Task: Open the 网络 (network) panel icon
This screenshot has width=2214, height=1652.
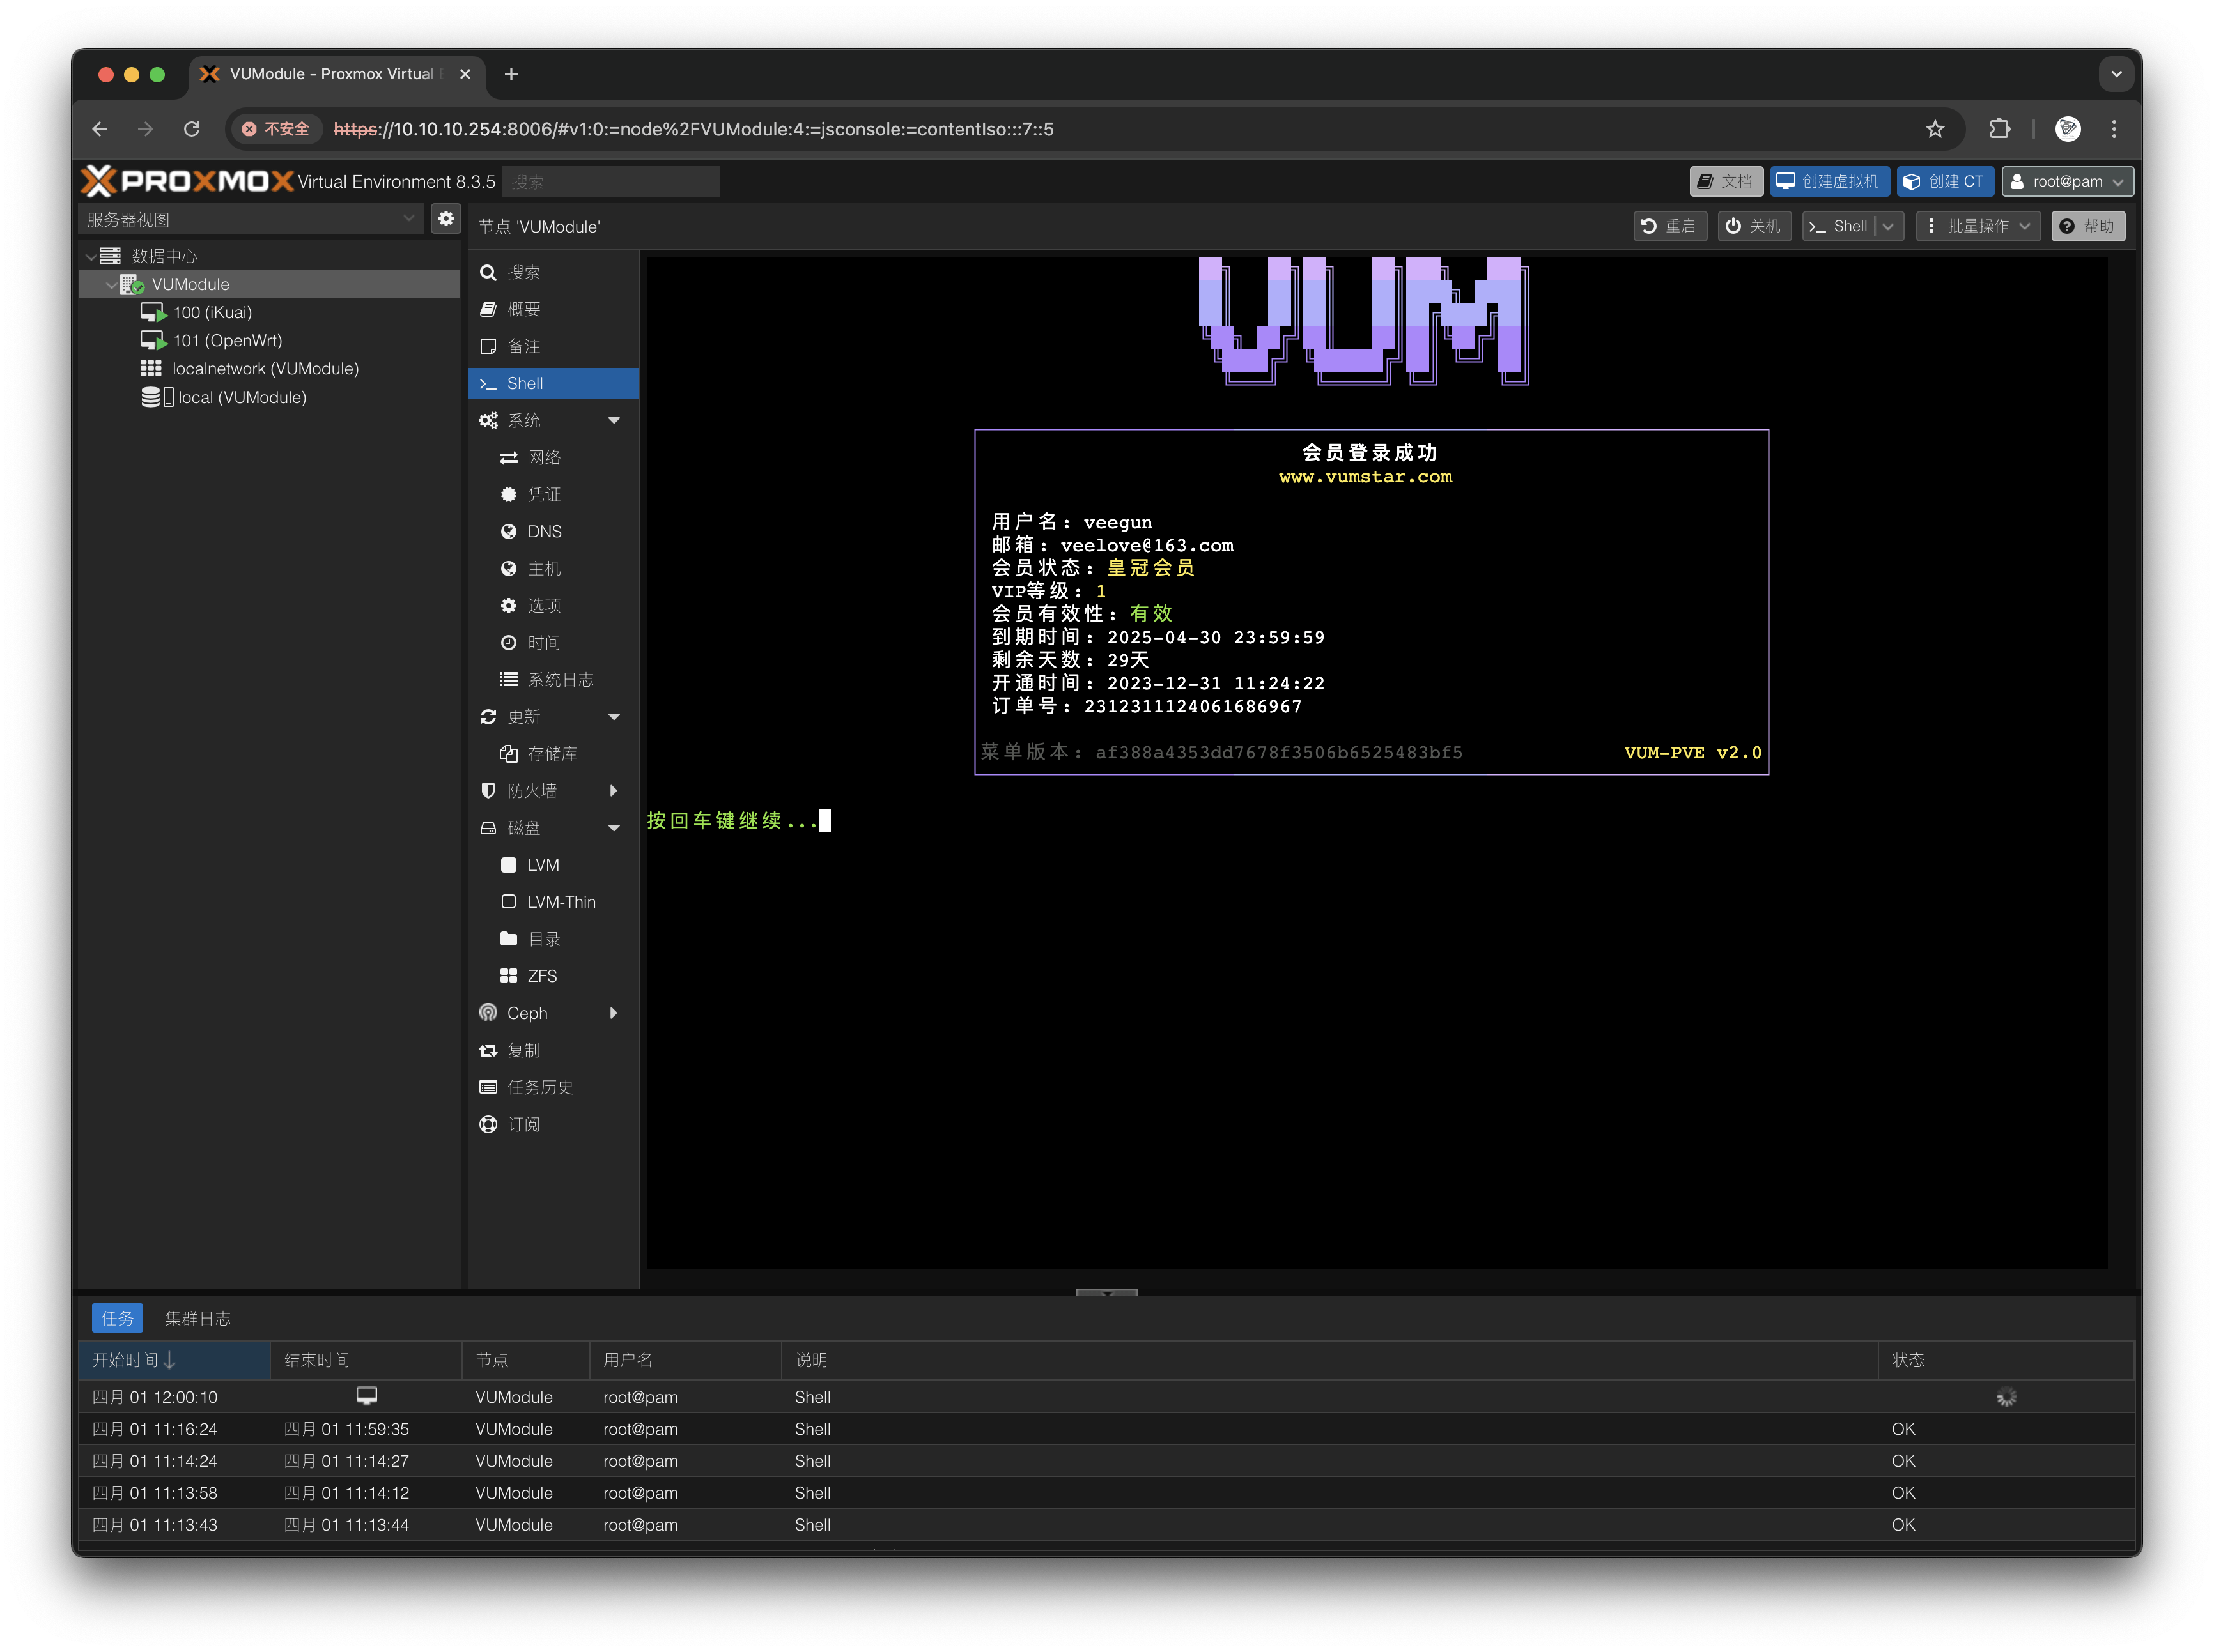Action: pyautogui.click(x=509, y=457)
